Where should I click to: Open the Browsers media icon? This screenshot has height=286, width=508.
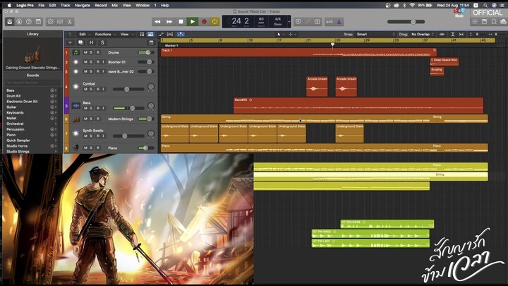coord(503,22)
